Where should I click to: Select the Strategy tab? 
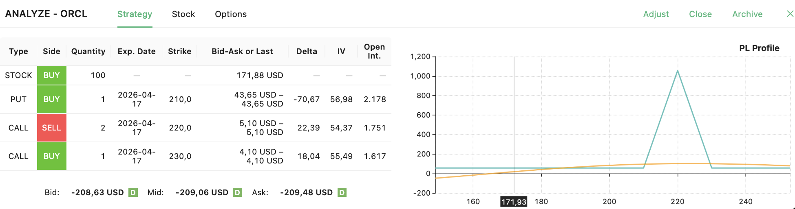coord(135,14)
